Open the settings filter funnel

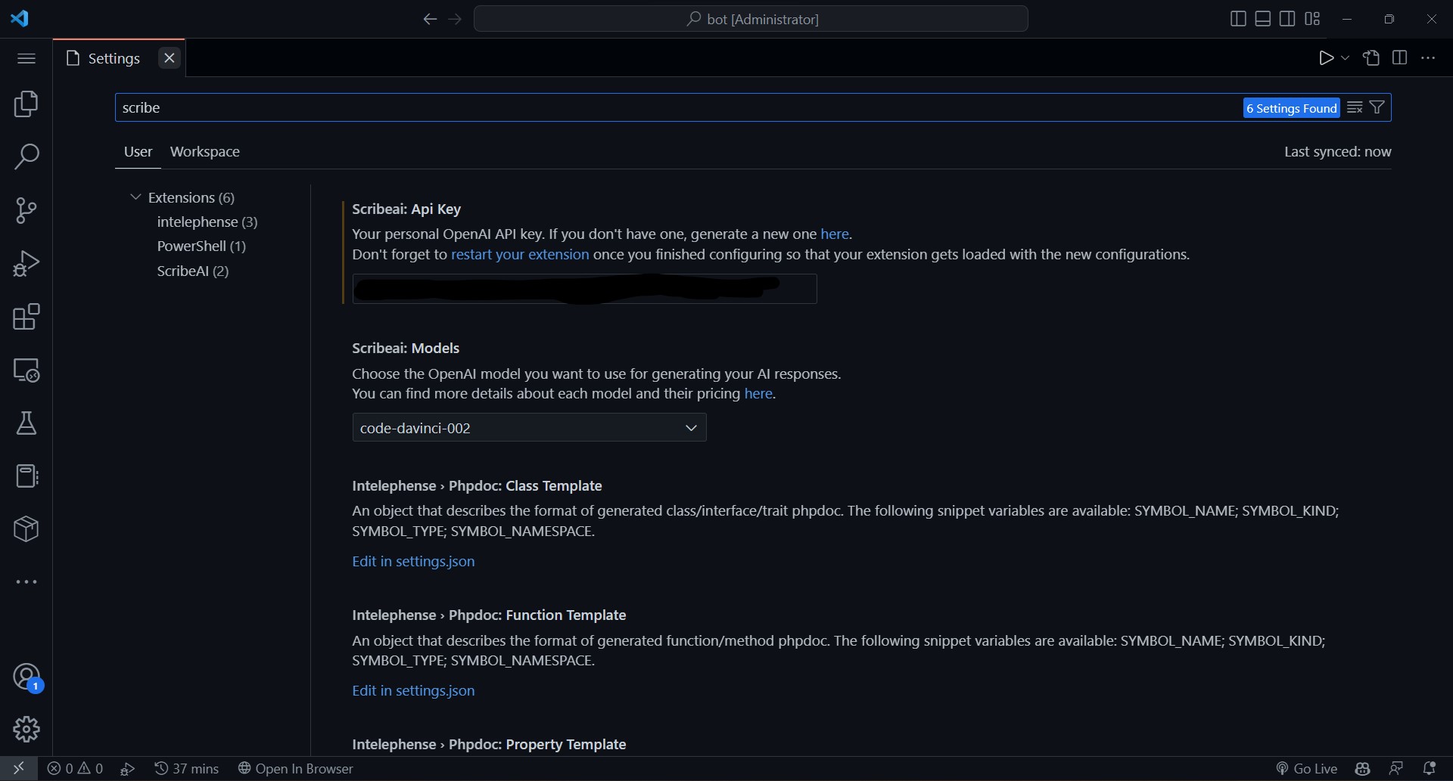1377,107
